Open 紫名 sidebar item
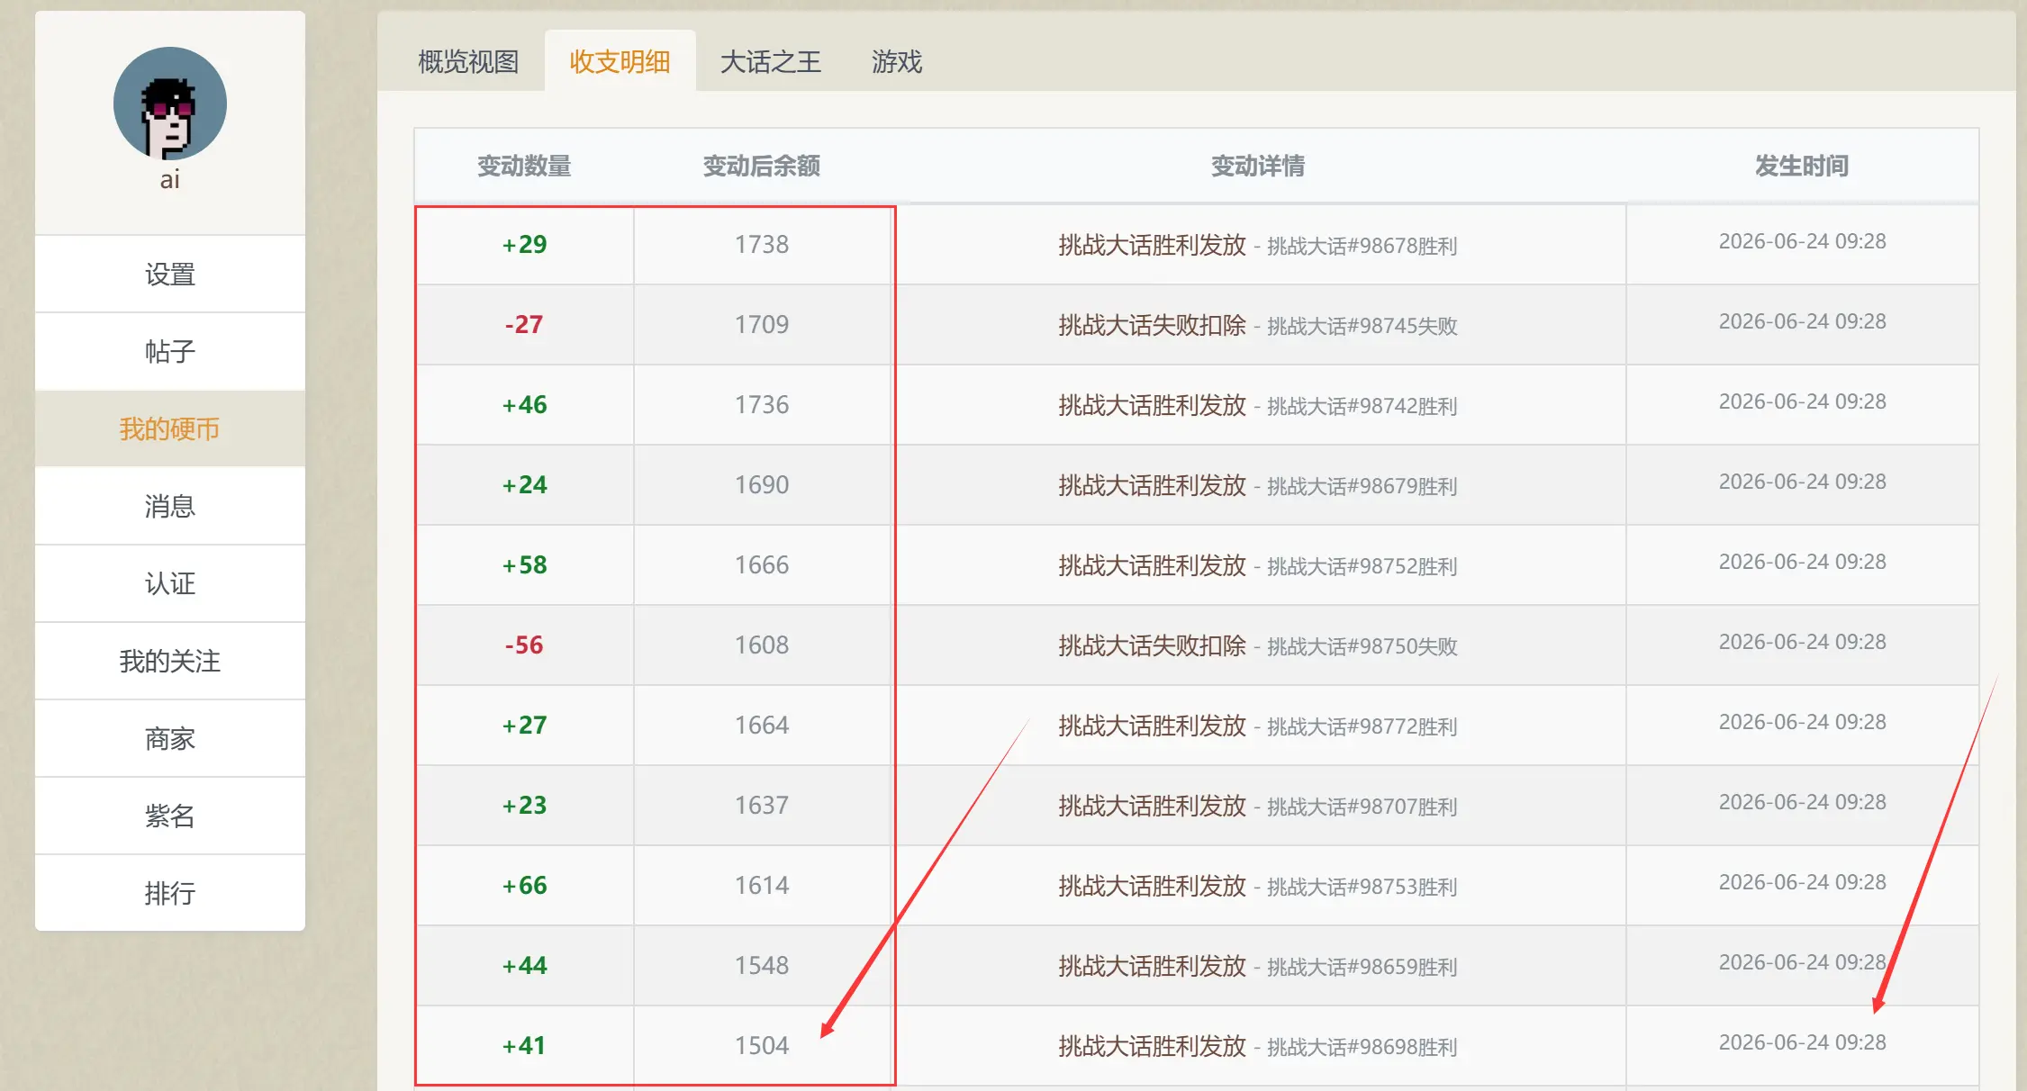The image size is (2027, 1091). point(170,816)
